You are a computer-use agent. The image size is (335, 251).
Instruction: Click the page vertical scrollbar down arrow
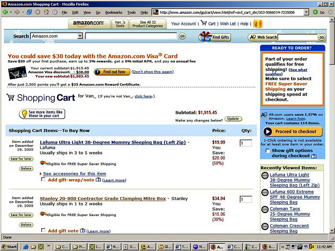pos(332,230)
